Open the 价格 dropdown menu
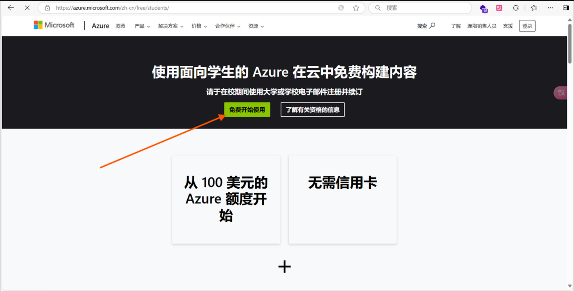 pos(199,26)
